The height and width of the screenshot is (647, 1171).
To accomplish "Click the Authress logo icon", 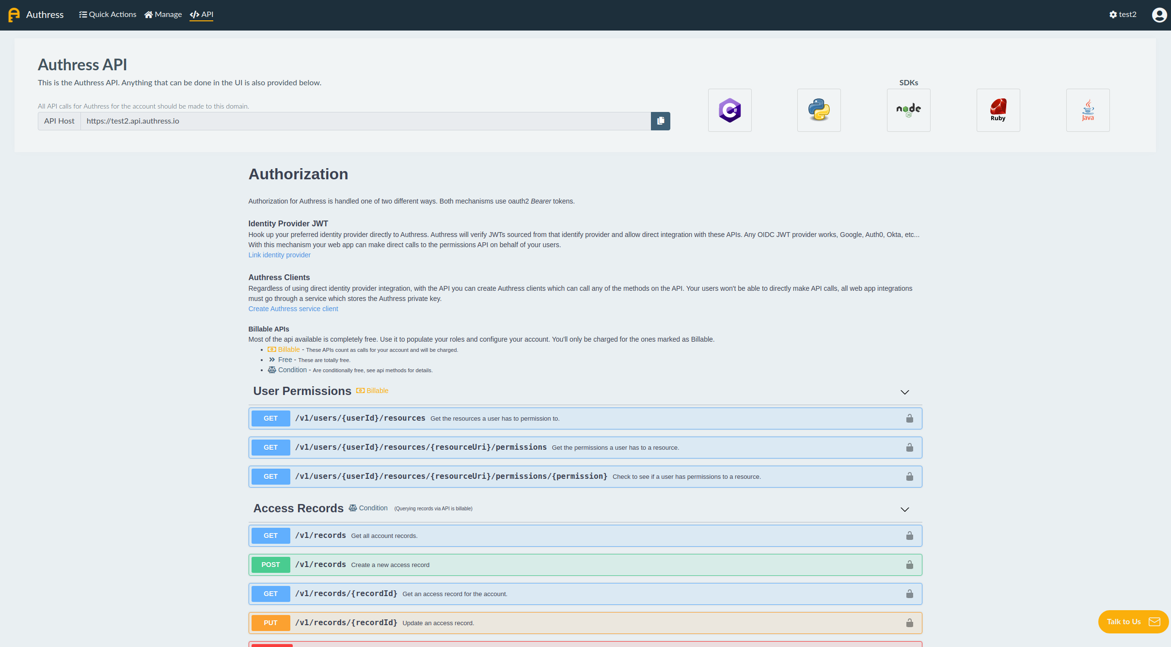I will tap(14, 15).
